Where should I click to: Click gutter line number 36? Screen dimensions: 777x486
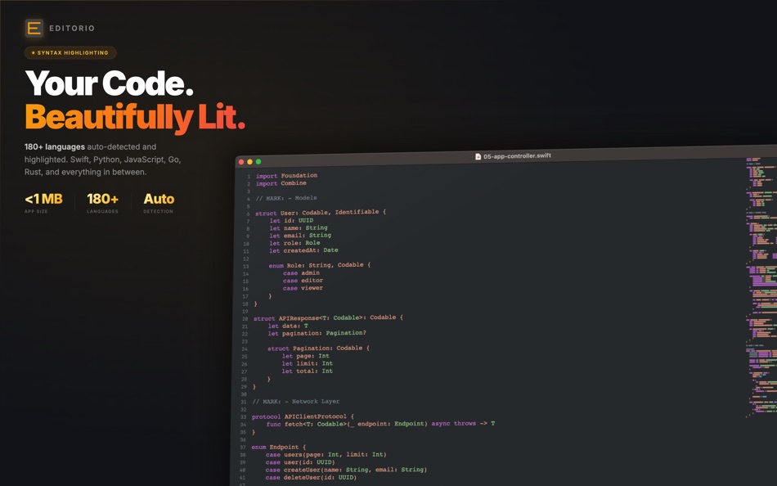click(x=243, y=440)
